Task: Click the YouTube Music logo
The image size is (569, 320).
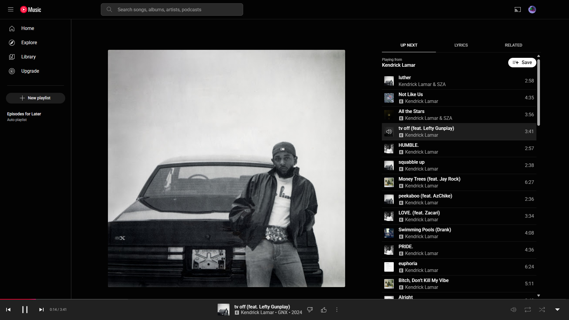Action: (x=31, y=9)
